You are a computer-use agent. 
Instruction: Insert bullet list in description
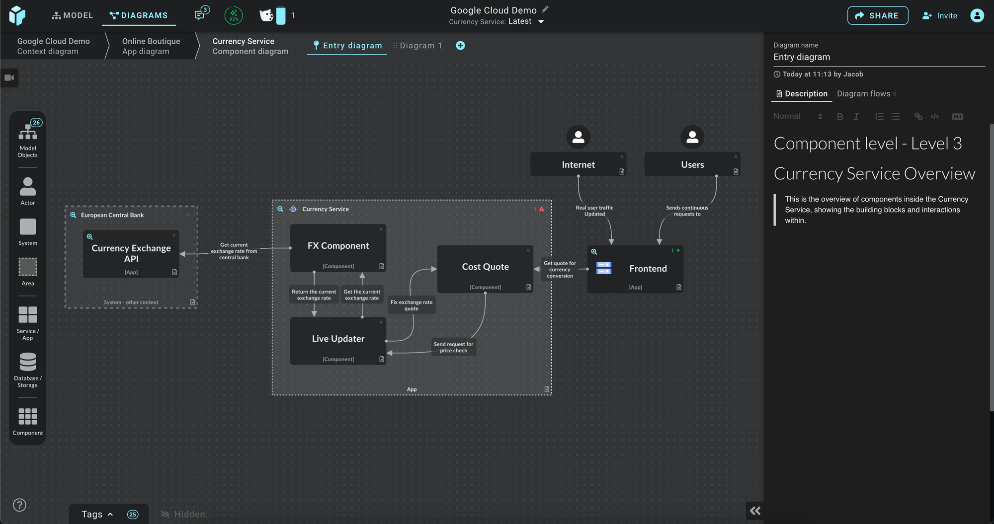click(896, 117)
